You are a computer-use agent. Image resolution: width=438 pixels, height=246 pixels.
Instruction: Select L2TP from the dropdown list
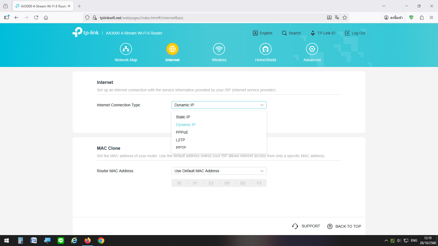pyautogui.click(x=180, y=140)
